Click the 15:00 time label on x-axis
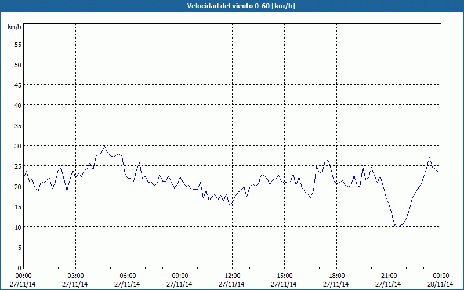Viewport: 464px width, 290px height. (x=284, y=276)
